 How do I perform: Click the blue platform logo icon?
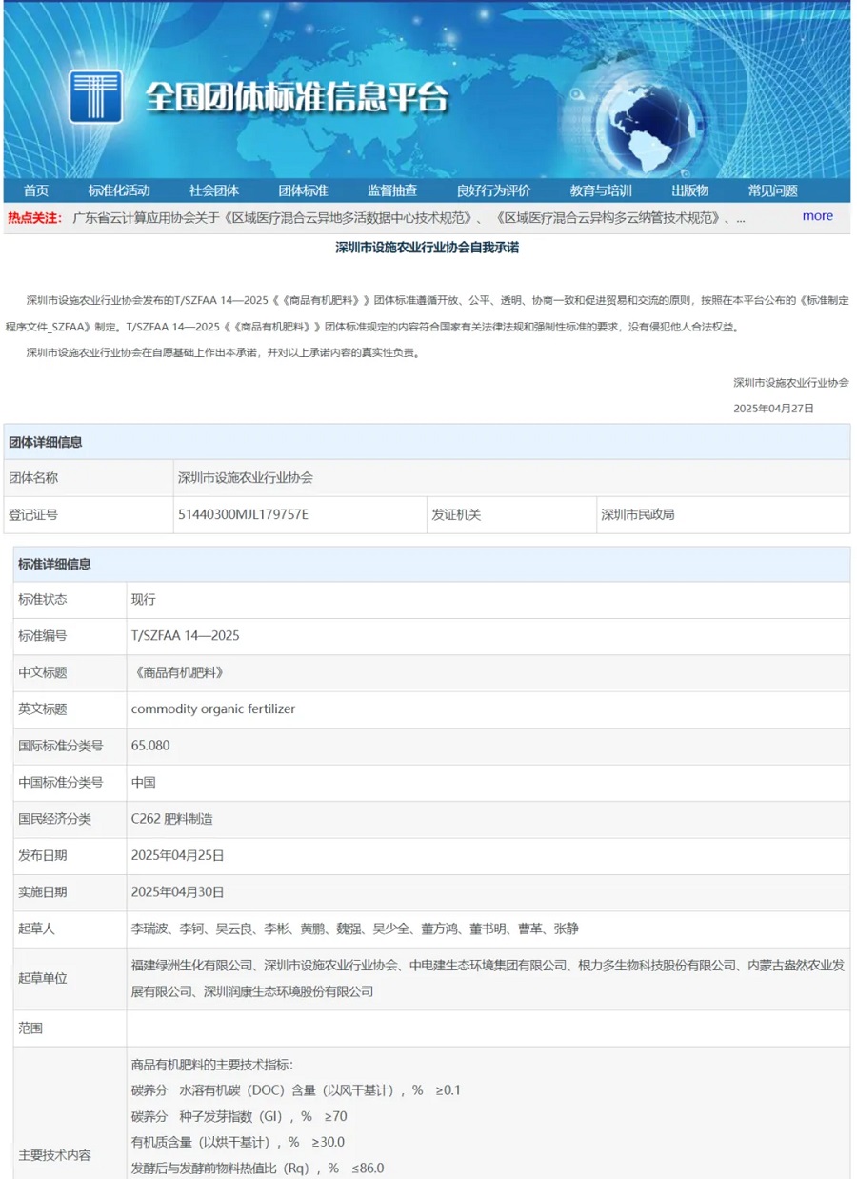tap(96, 96)
